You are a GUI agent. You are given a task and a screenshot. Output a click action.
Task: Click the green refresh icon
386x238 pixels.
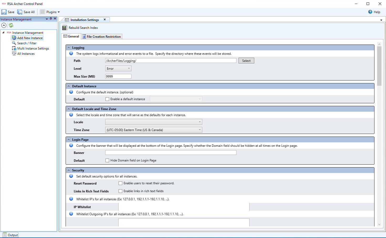11,25
